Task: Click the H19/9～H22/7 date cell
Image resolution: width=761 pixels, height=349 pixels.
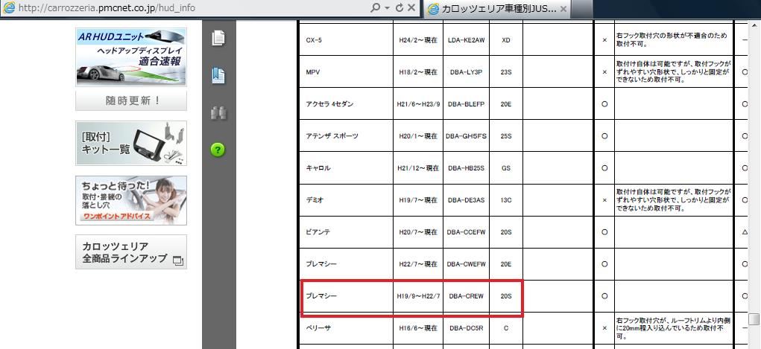Action: (418, 295)
